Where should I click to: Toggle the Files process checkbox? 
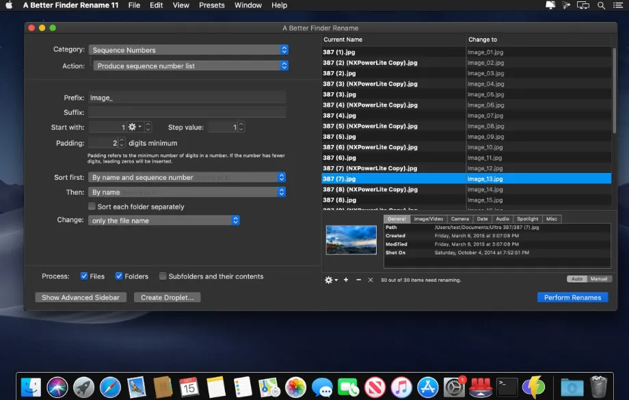click(x=84, y=276)
